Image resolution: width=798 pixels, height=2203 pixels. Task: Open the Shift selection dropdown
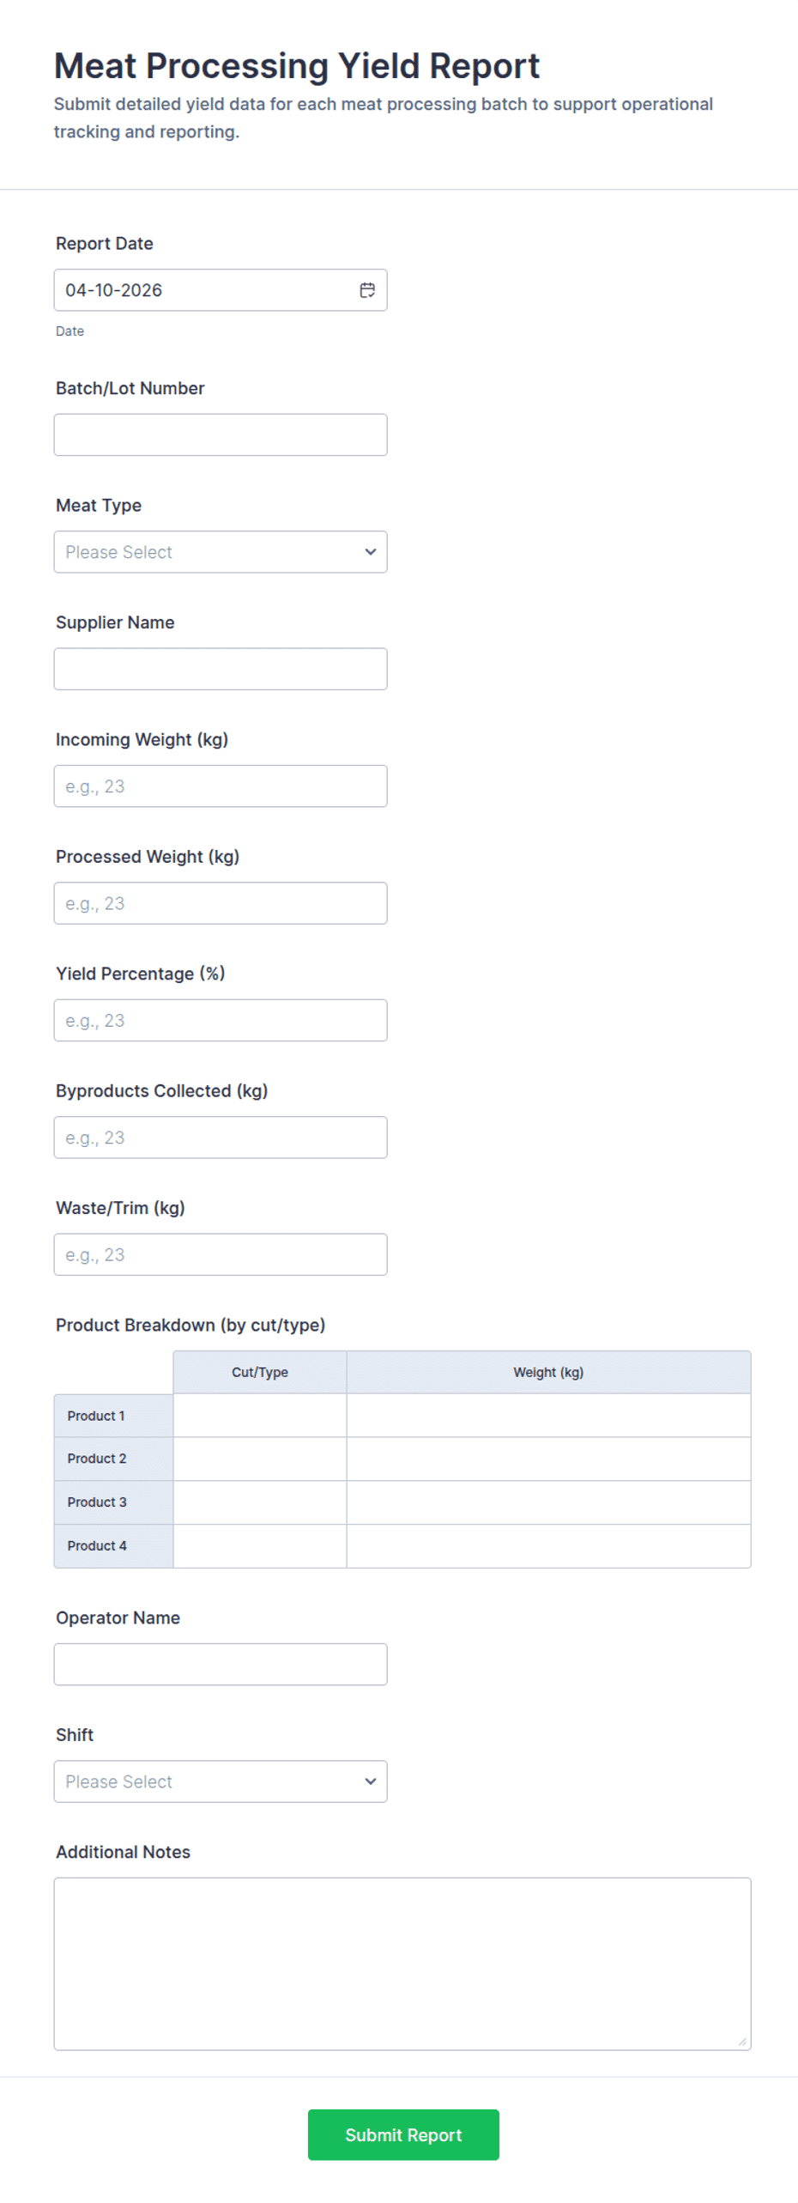(x=220, y=1781)
